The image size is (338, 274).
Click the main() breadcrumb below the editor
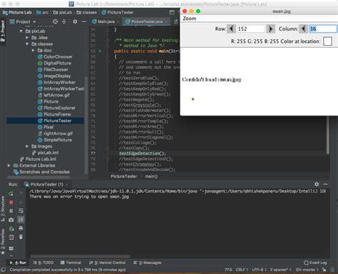coord(151,176)
